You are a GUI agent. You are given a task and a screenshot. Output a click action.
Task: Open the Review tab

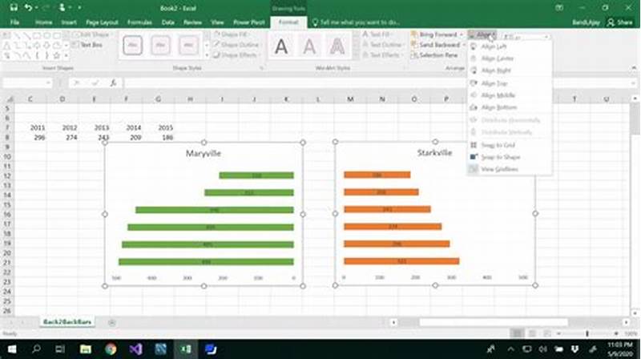[192, 22]
